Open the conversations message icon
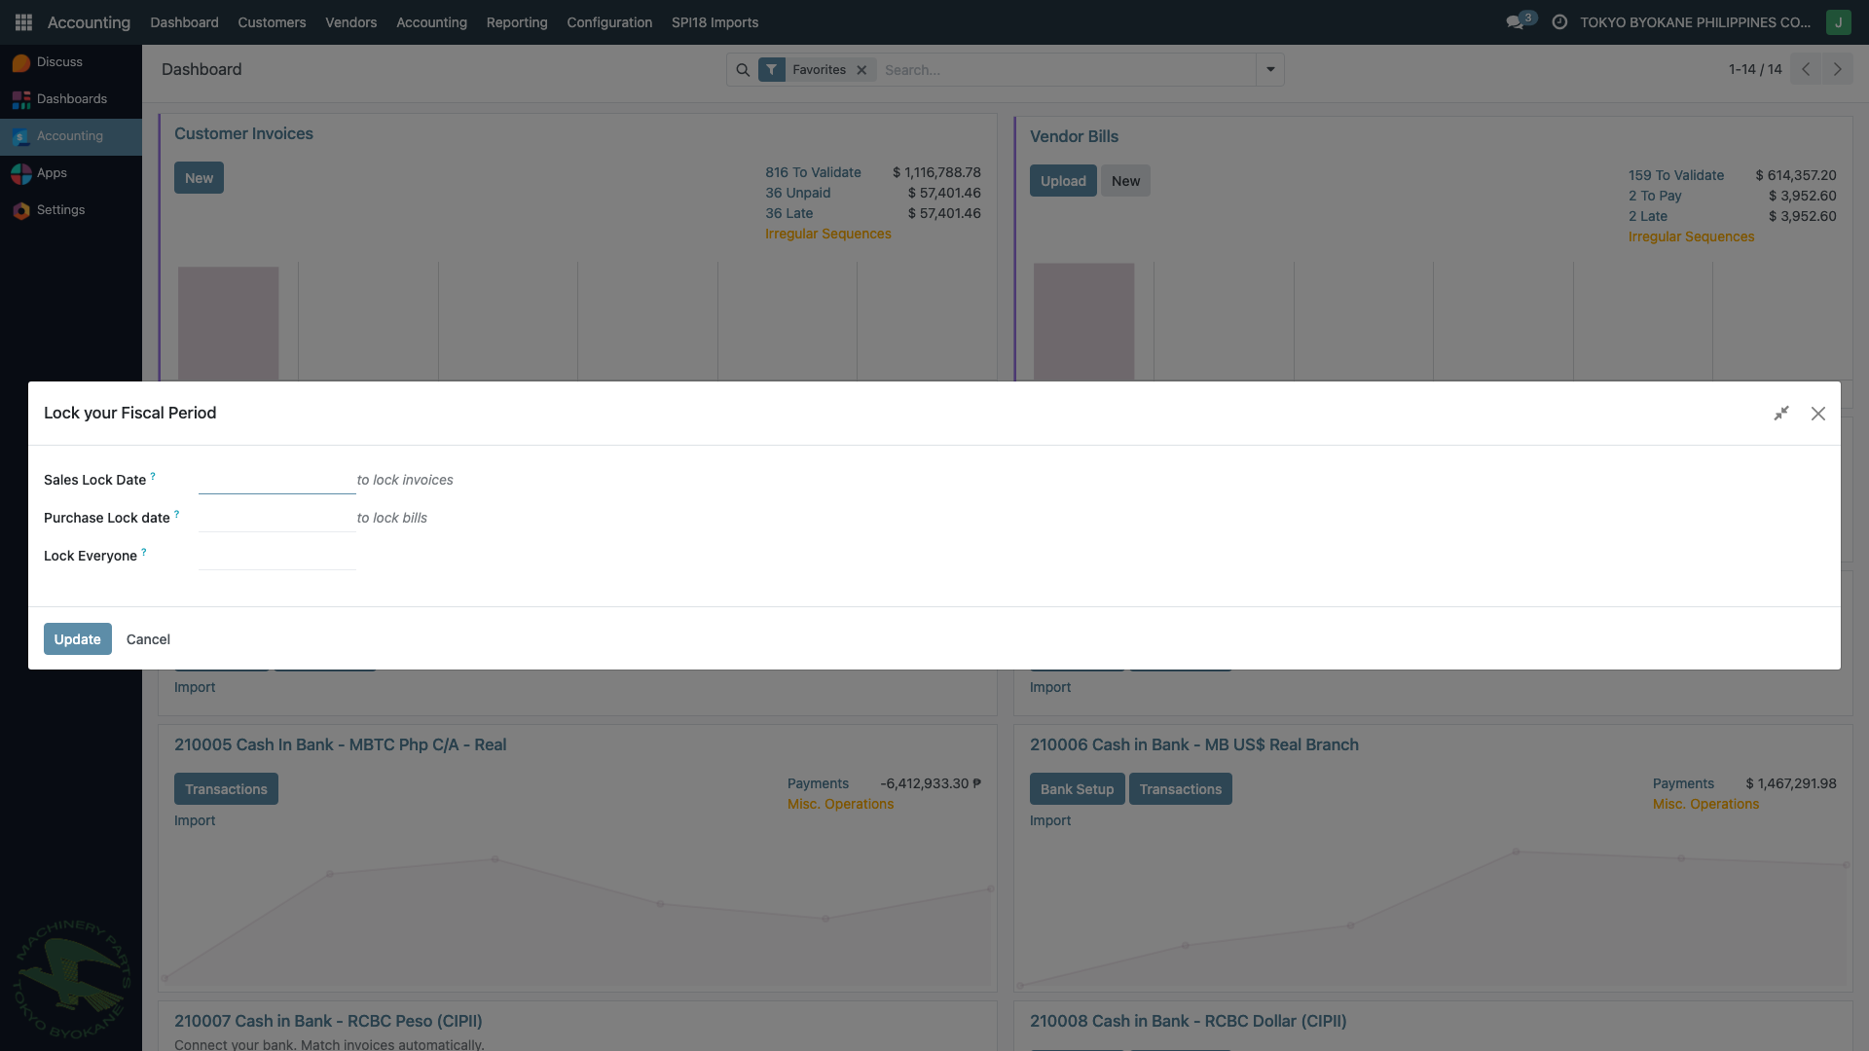The width and height of the screenshot is (1869, 1051). [1515, 21]
